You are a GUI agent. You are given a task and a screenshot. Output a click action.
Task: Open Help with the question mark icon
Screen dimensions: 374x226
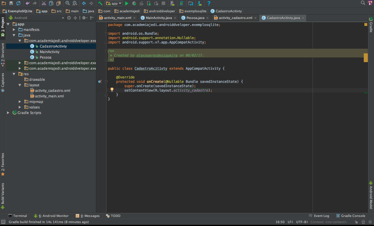pyautogui.click(x=209, y=3)
